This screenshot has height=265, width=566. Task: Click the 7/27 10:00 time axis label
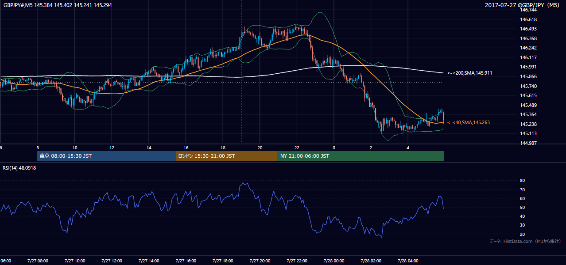tap(74, 261)
